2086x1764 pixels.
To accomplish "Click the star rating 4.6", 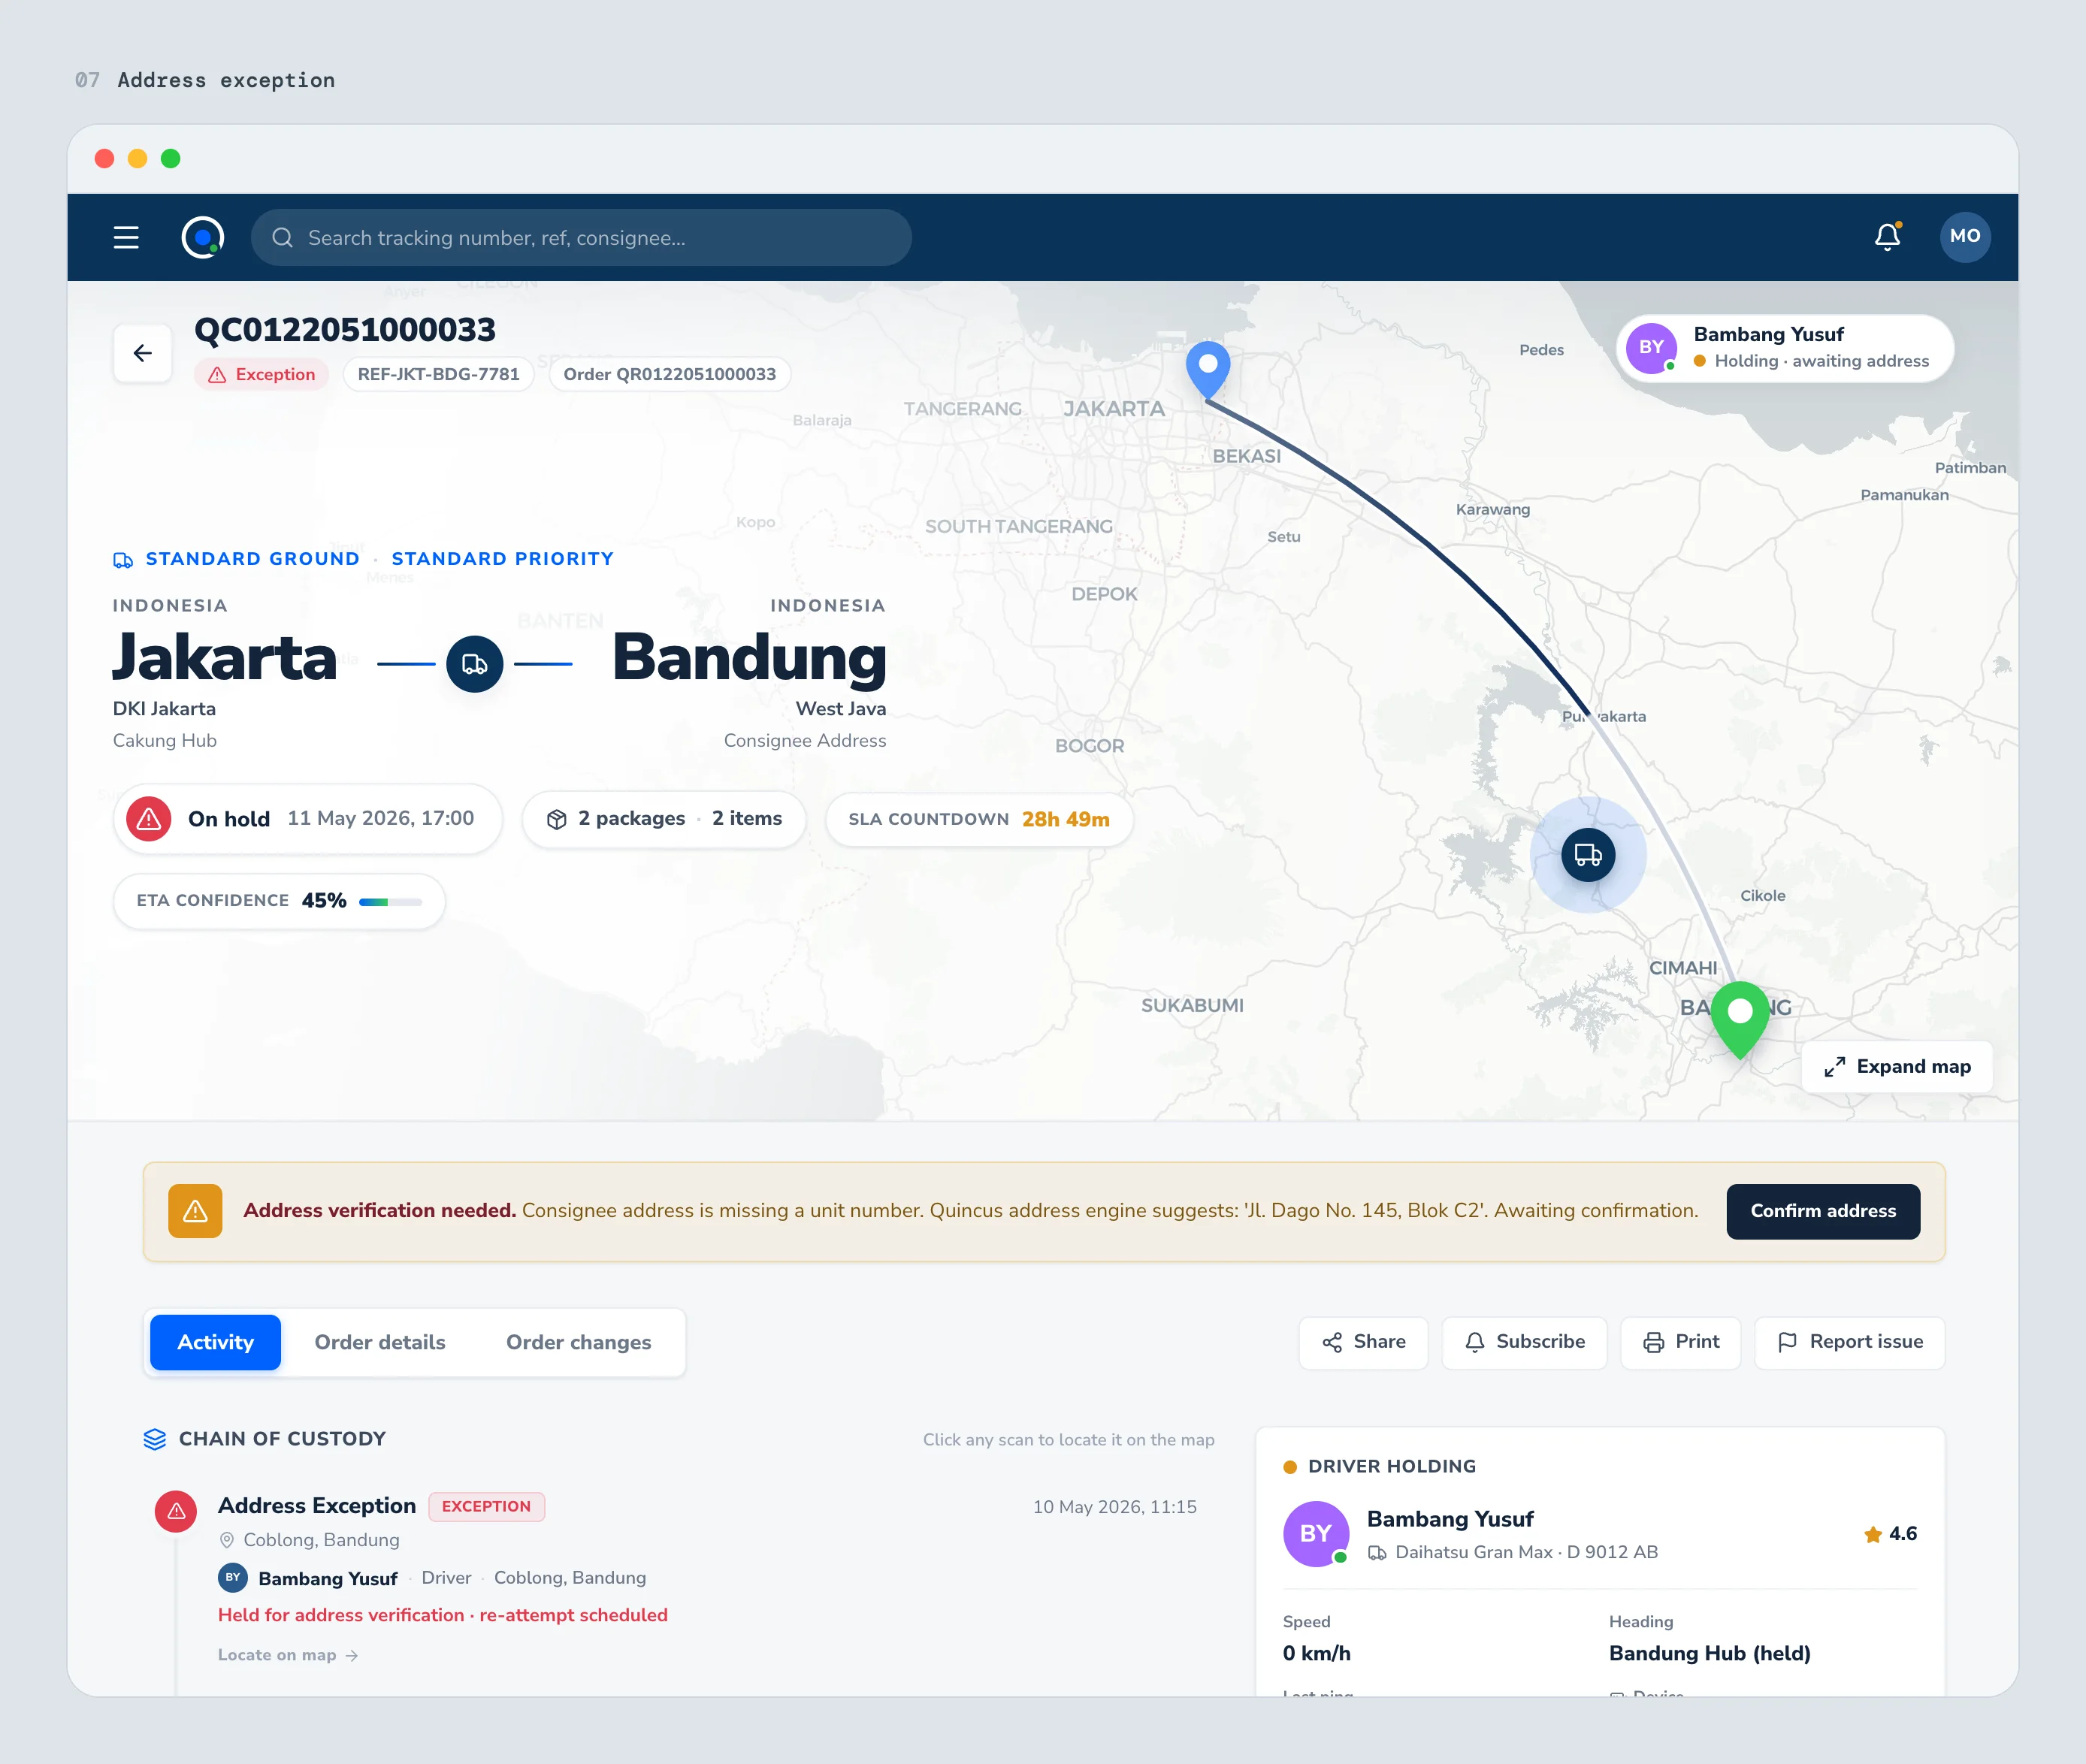I will pyautogui.click(x=1890, y=1534).
